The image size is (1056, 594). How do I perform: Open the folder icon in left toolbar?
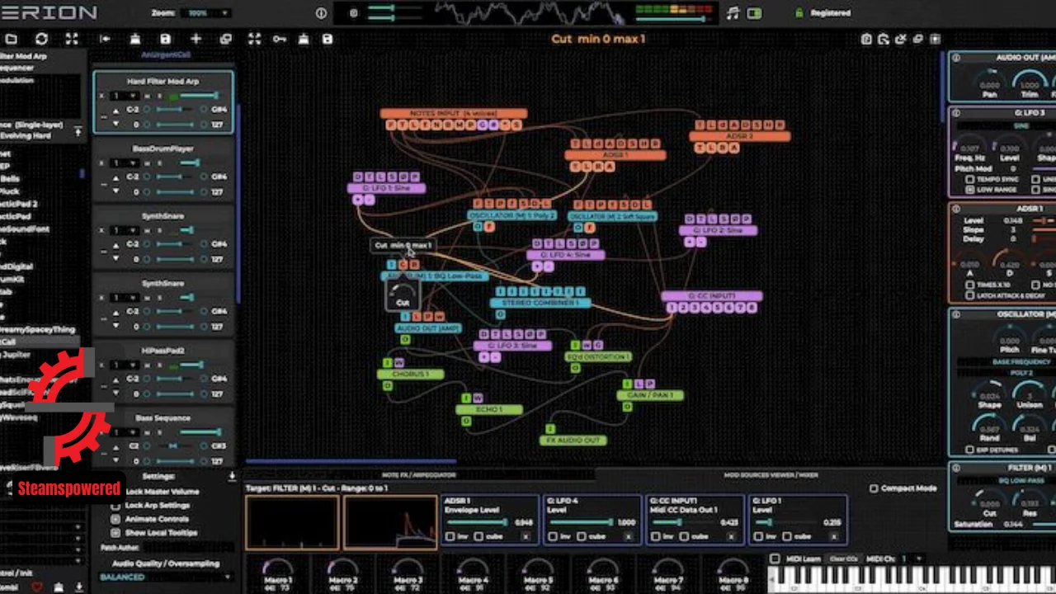[x=12, y=39]
